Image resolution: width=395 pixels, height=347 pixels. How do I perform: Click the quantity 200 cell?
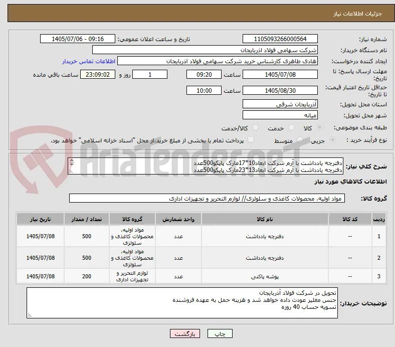[87, 276]
